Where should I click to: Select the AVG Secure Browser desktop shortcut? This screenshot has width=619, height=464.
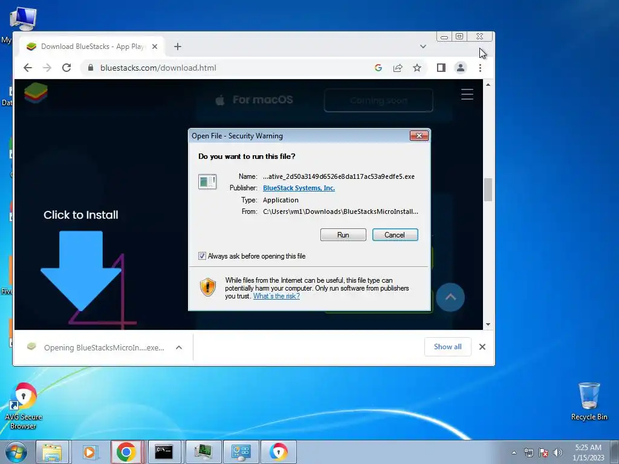coord(24,407)
